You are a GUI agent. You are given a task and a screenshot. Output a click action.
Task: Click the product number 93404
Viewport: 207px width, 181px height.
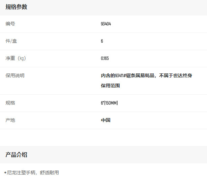point(106,24)
